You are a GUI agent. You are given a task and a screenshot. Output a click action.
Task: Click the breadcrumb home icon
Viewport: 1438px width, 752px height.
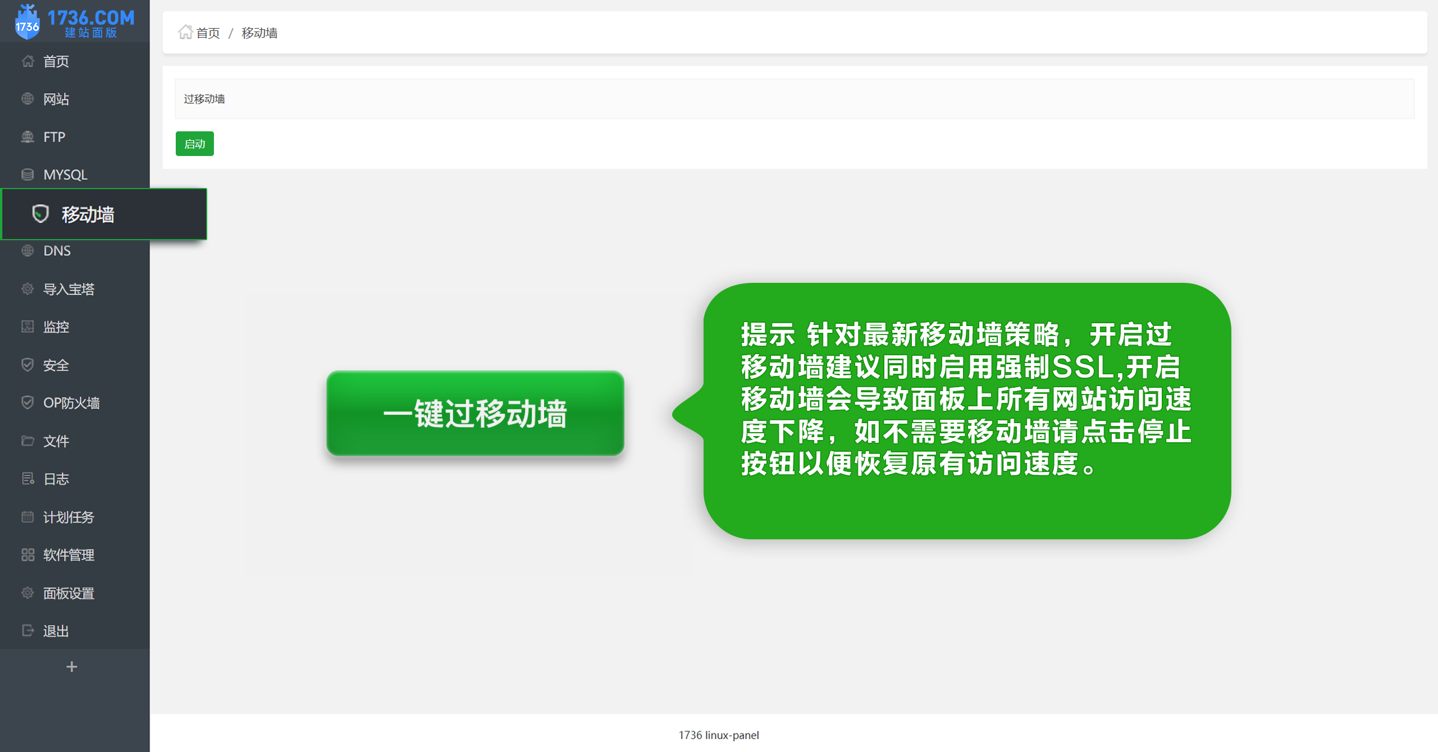pos(185,32)
